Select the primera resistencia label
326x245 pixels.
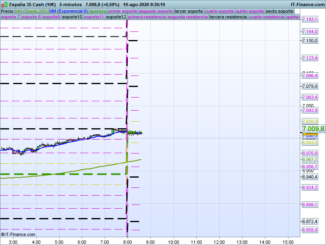click(147, 17)
